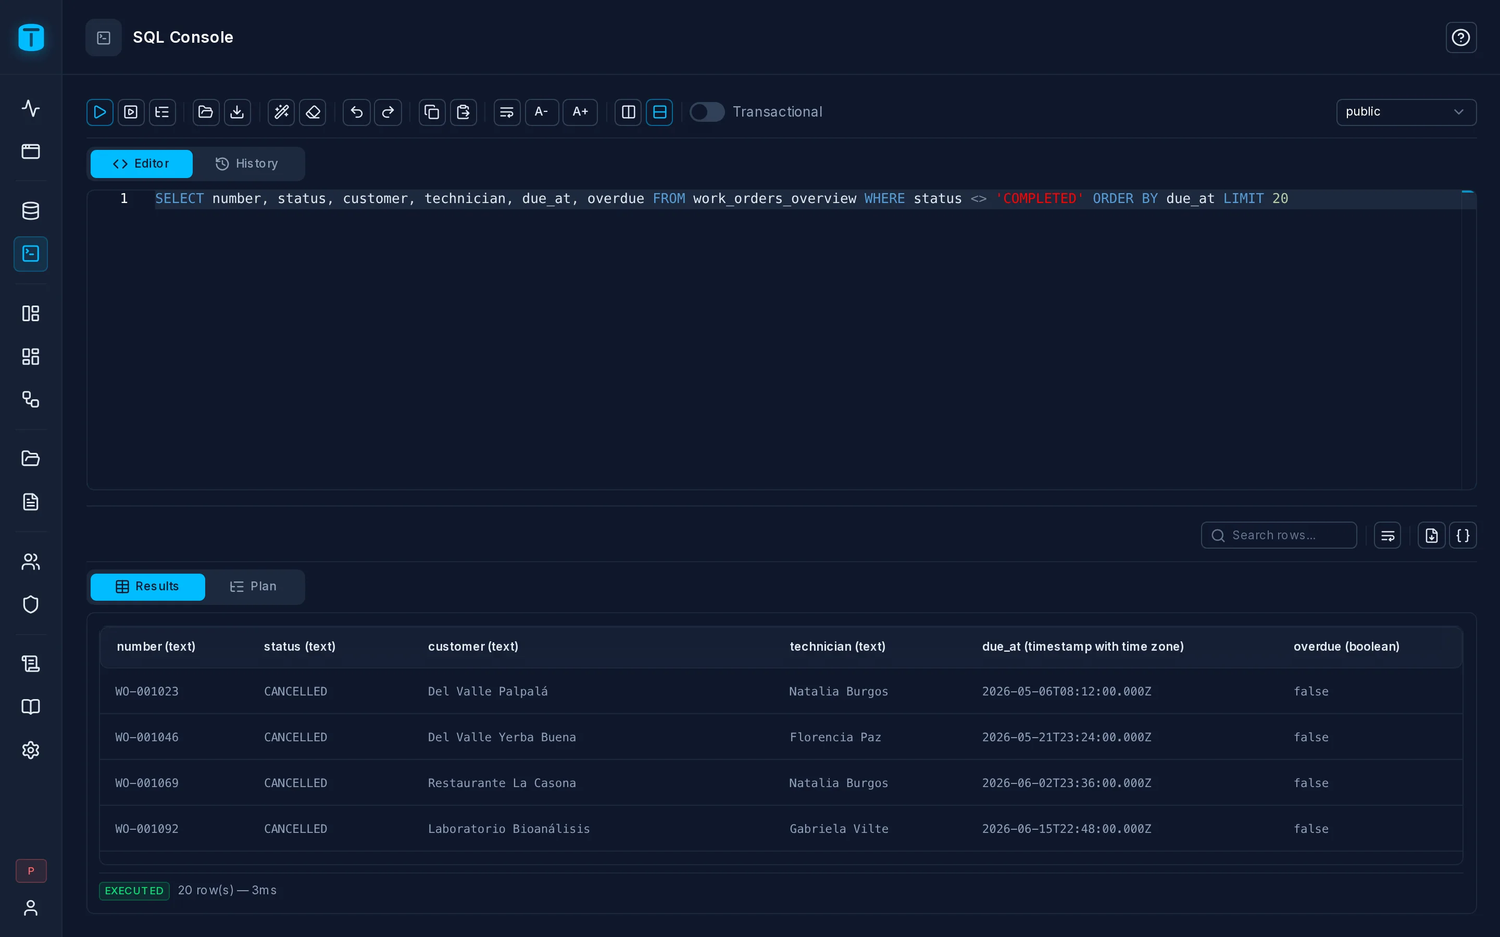Click the download/save query icon
This screenshot has height=937, width=1500.
coord(238,112)
